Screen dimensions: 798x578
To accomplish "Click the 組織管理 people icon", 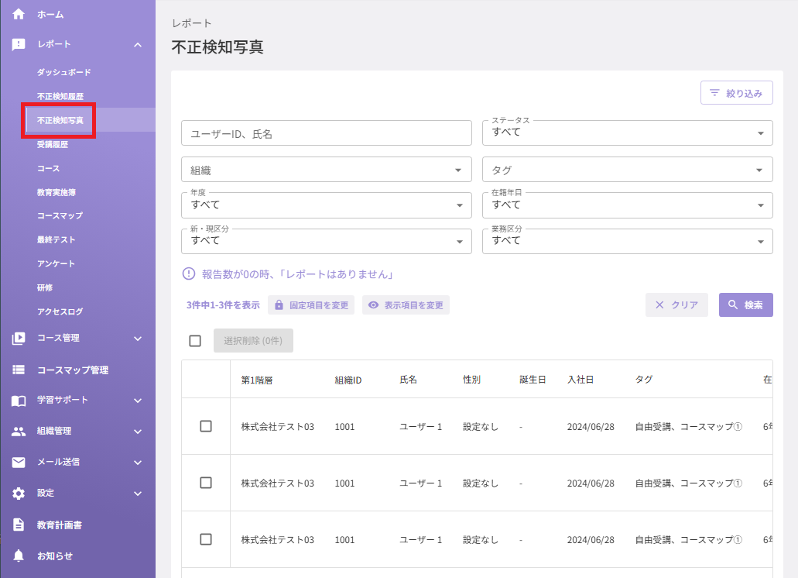I will [19, 432].
